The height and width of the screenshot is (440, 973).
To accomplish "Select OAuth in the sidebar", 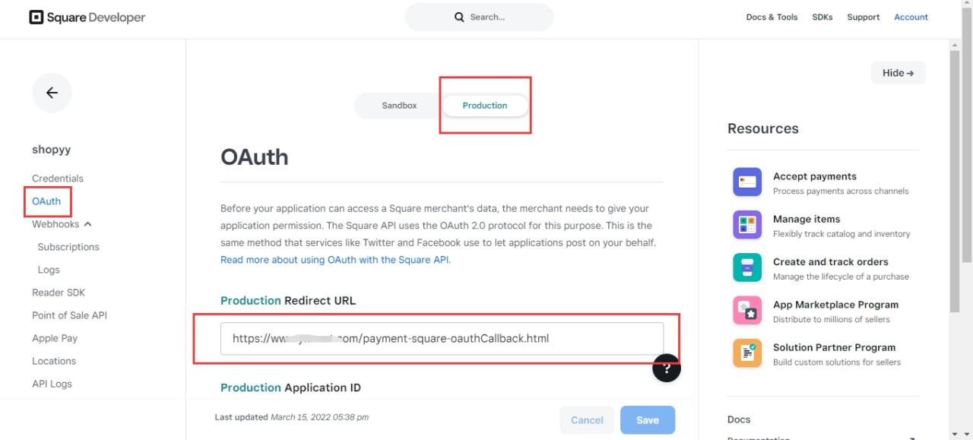I will coord(46,201).
